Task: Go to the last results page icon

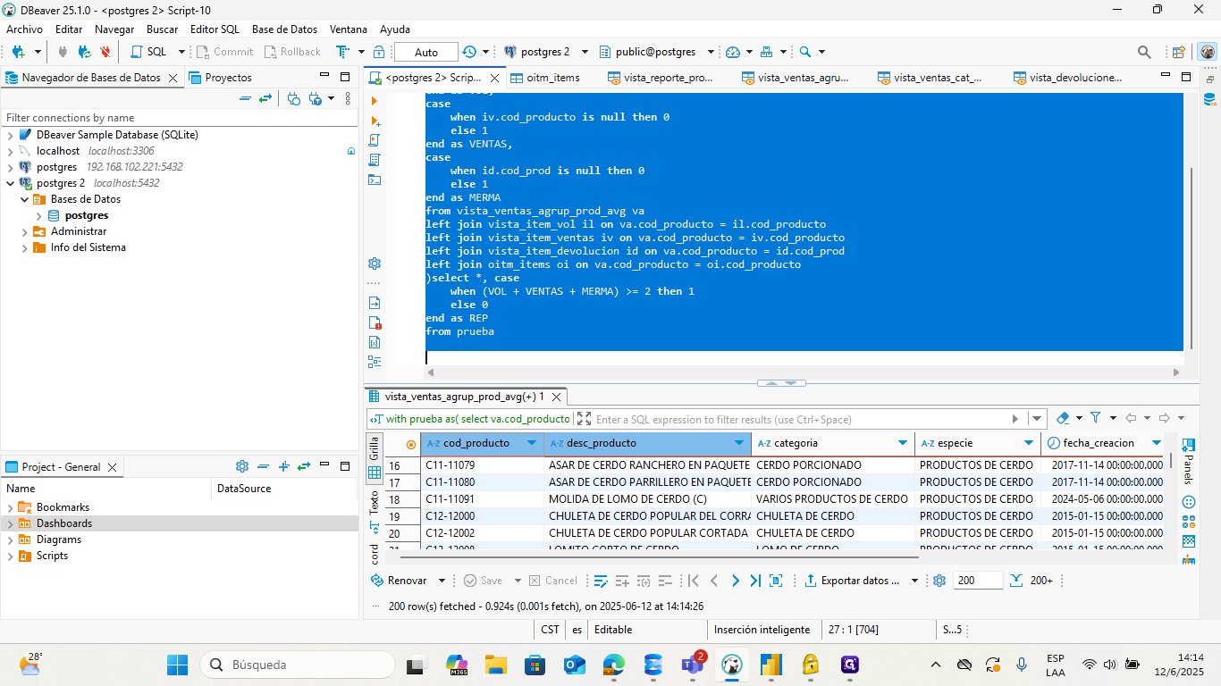Action: coord(755,581)
